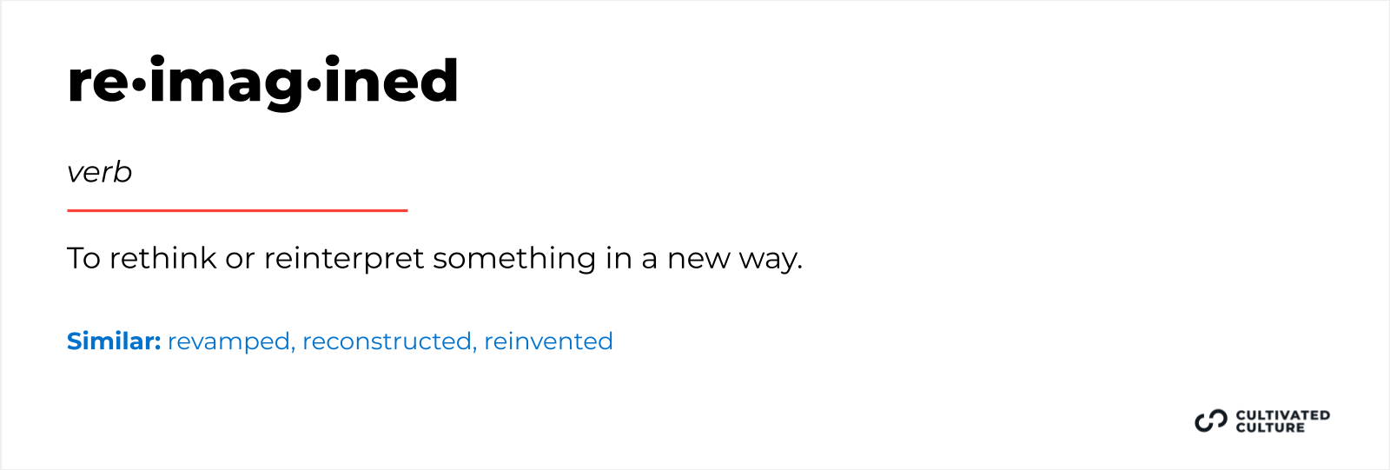The width and height of the screenshot is (1390, 470).
Task: Click the bold "Similar:" label
Action: point(114,341)
